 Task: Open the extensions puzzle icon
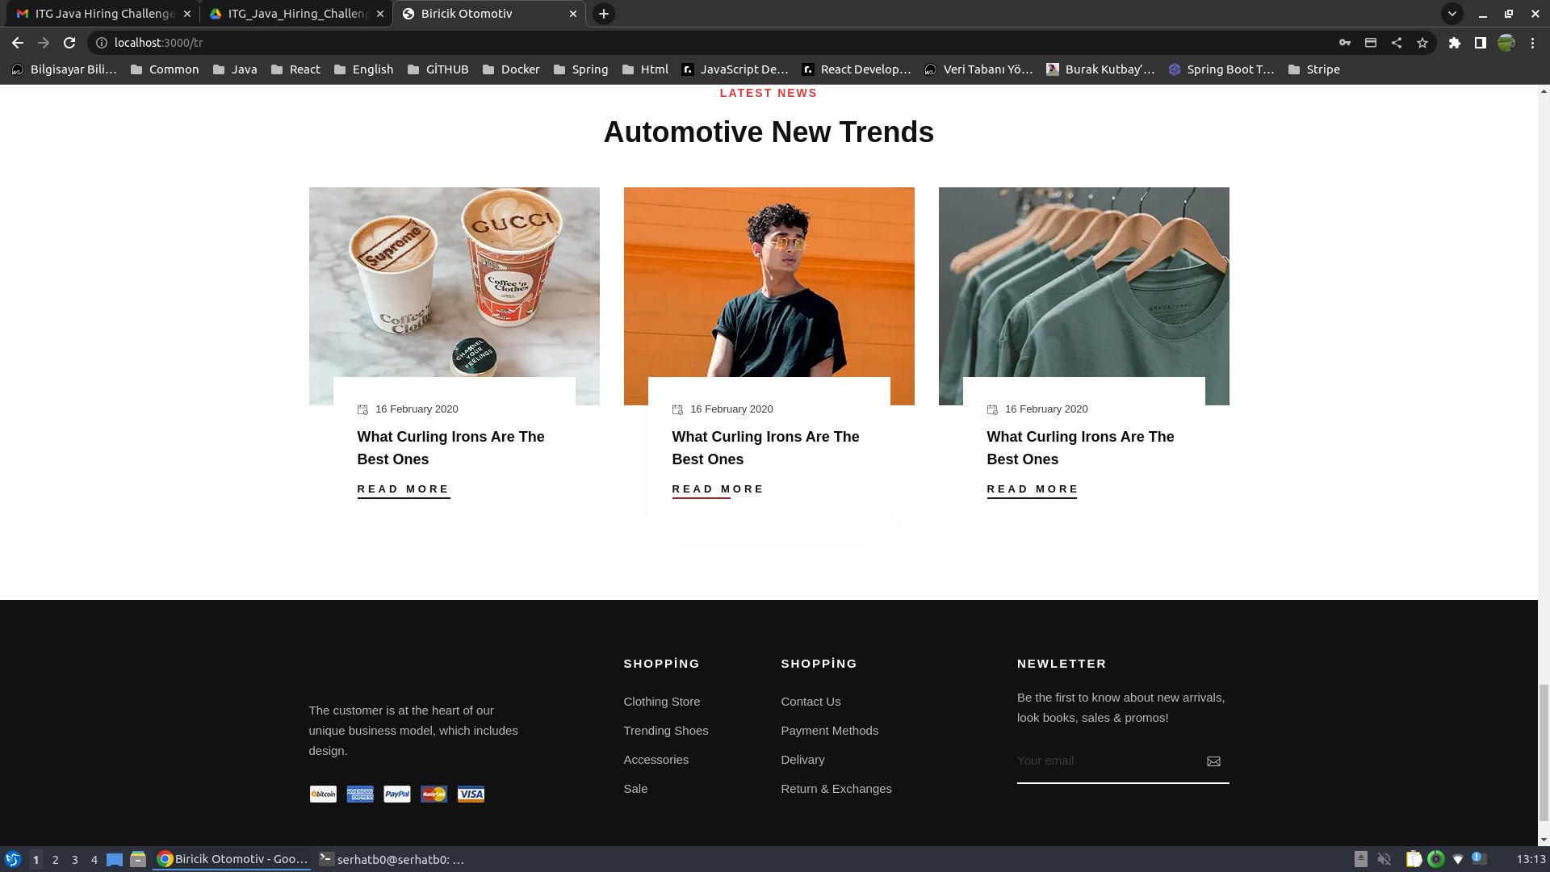tap(1454, 43)
